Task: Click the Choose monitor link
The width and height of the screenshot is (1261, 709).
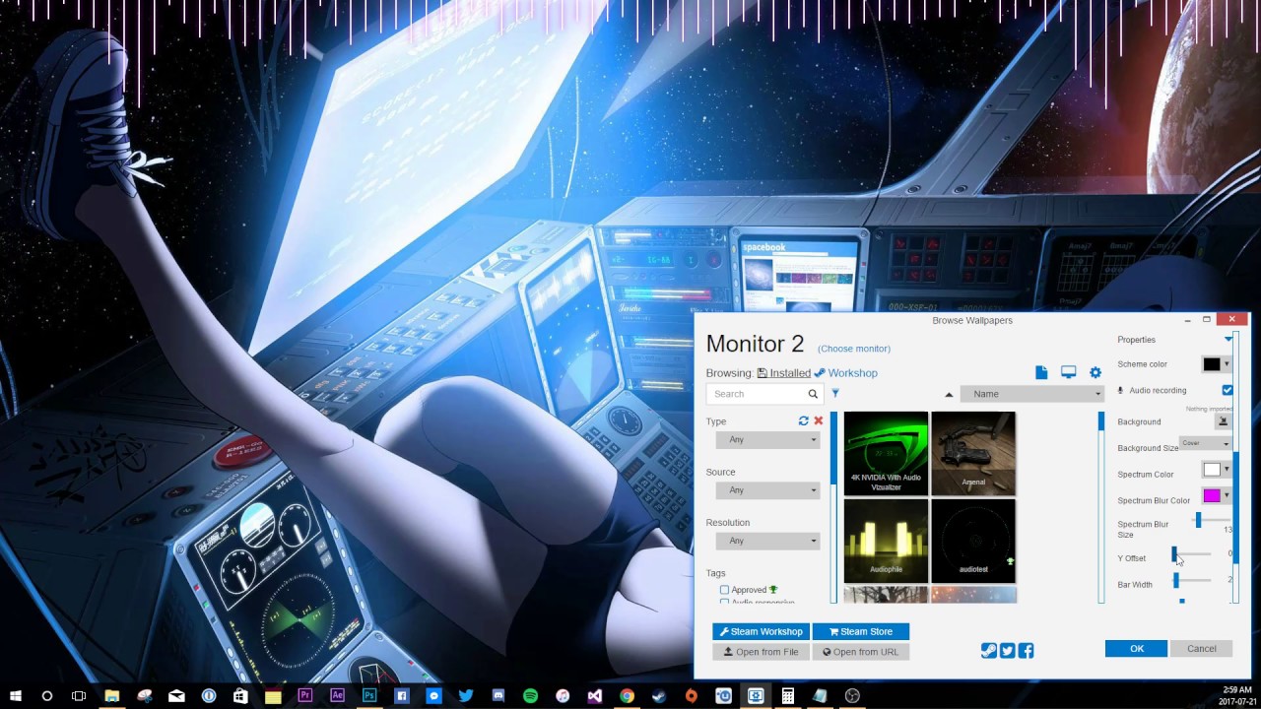Action: [854, 349]
